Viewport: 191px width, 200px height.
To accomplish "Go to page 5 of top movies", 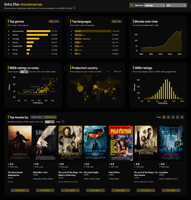I will coord(182,117).
